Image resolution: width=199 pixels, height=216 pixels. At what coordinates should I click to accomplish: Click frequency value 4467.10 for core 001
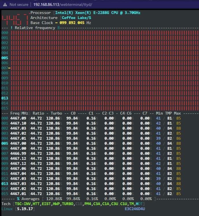pyautogui.click(x=18, y=124)
